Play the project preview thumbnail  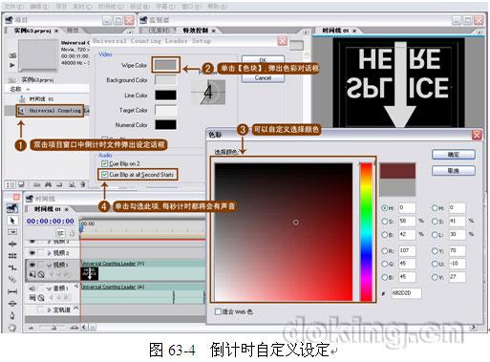[x=12, y=65]
